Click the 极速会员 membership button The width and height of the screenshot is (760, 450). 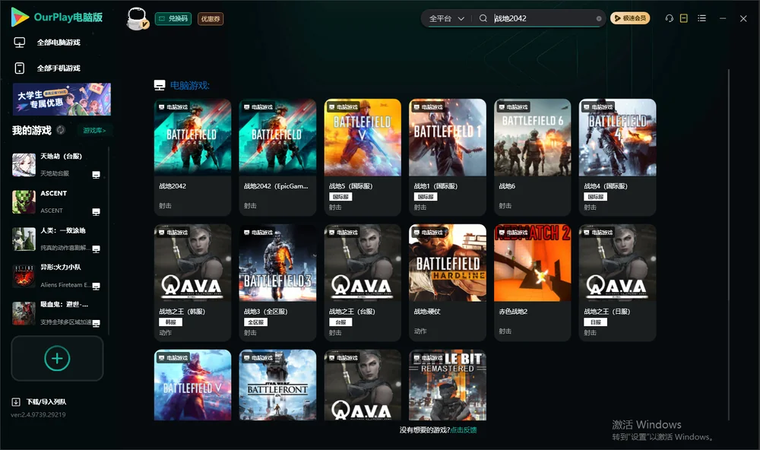pos(630,18)
